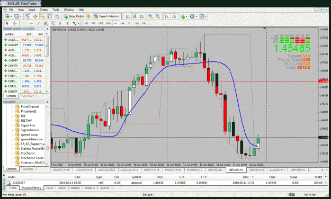Zoom out of the chart
The image size is (331, 199).
[x=158, y=16]
